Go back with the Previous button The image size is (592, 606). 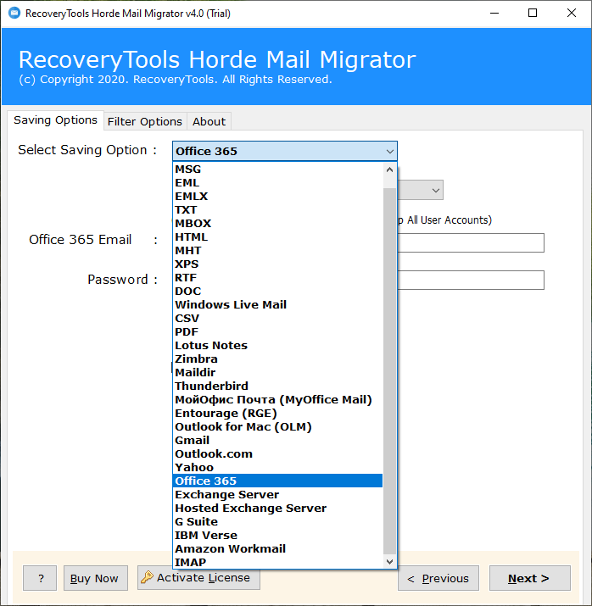pyautogui.click(x=438, y=578)
